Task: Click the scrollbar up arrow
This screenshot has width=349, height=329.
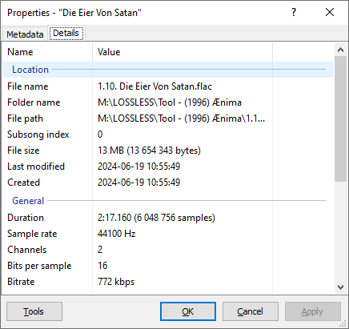Action: point(340,50)
